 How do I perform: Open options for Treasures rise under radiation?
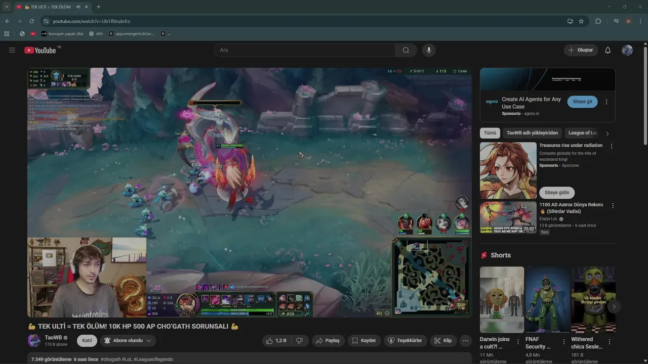click(612, 146)
